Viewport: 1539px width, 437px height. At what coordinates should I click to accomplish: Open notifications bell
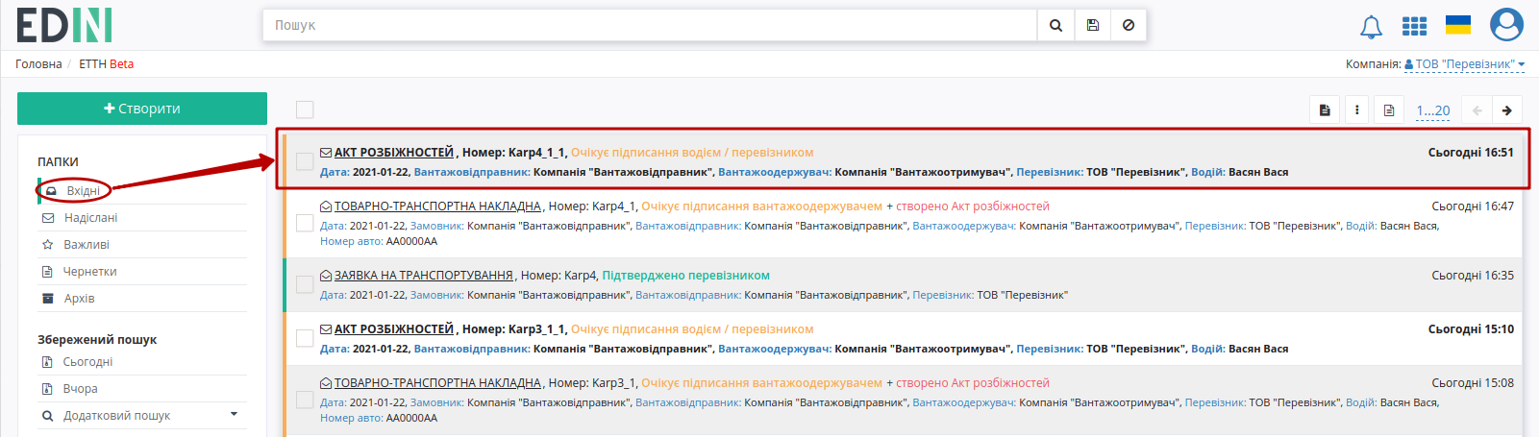coord(1372,27)
